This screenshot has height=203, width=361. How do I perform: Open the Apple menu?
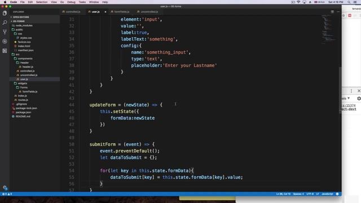pyautogui.click(x=5, y=2)
